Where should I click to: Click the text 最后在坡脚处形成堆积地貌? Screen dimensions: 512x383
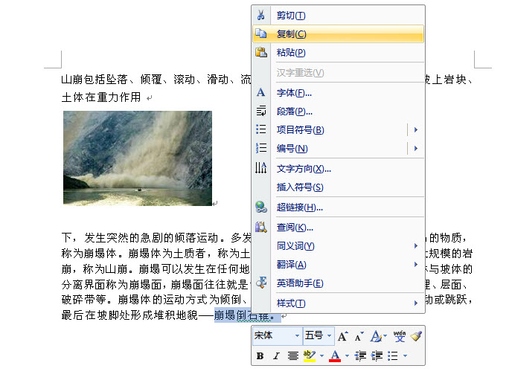click(129, 315)
